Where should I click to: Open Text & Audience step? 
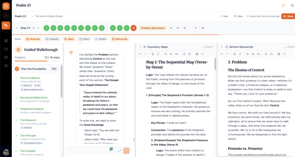click(x=30, y=78)
